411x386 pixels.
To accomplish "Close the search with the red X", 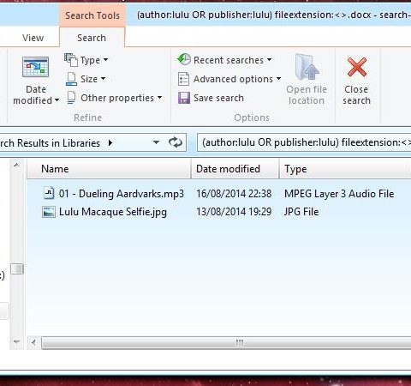I will 357,67.
